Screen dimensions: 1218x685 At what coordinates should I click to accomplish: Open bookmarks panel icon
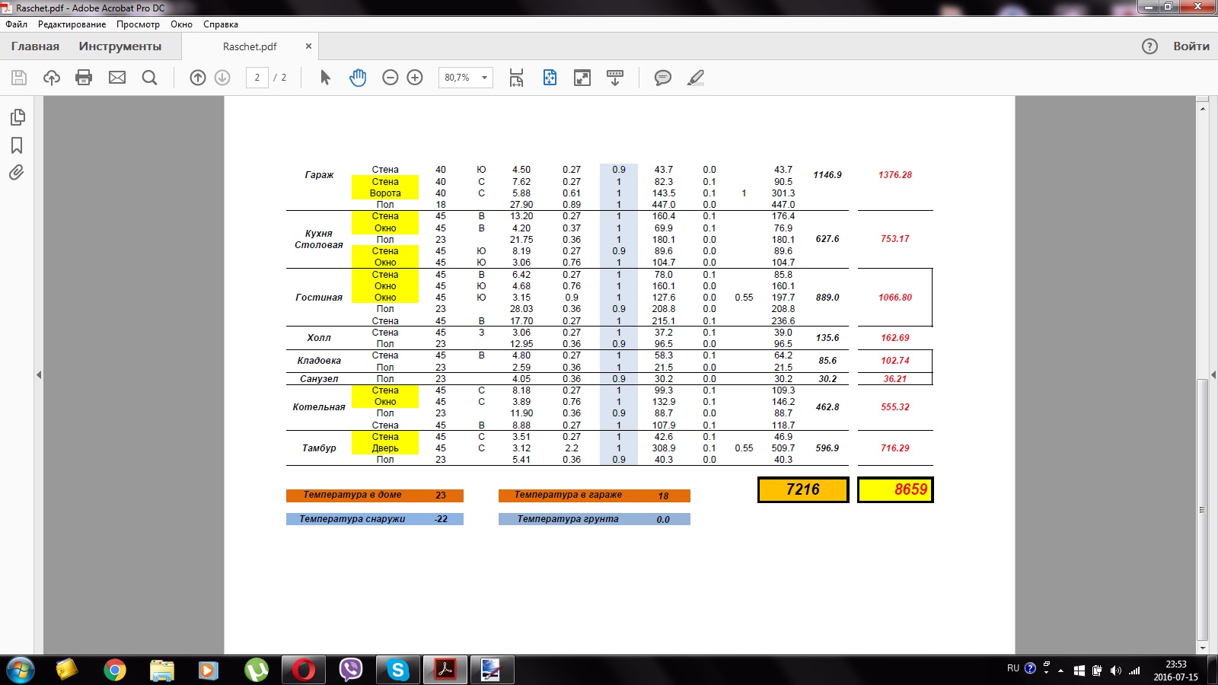[17, 145]
